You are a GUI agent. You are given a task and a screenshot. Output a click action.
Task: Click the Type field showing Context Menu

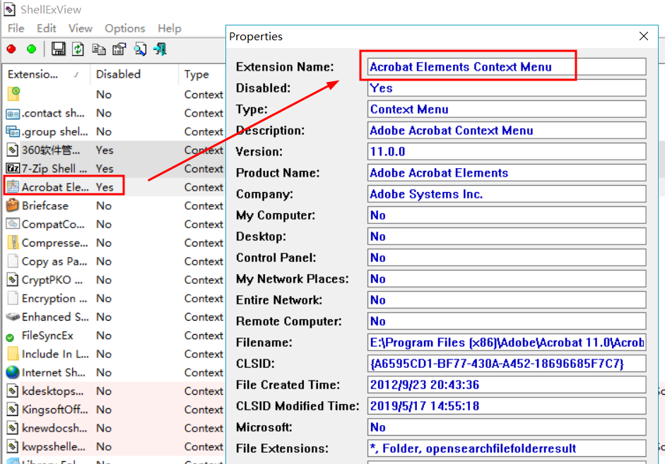[507, 109]
